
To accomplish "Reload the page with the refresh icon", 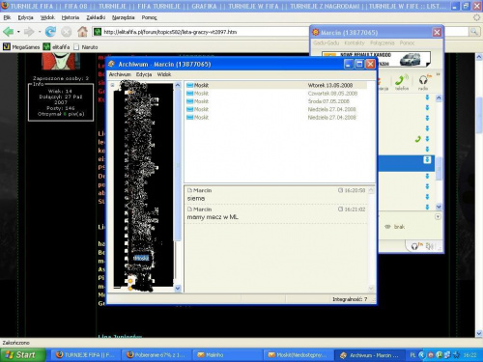I will tap(50, 32).
